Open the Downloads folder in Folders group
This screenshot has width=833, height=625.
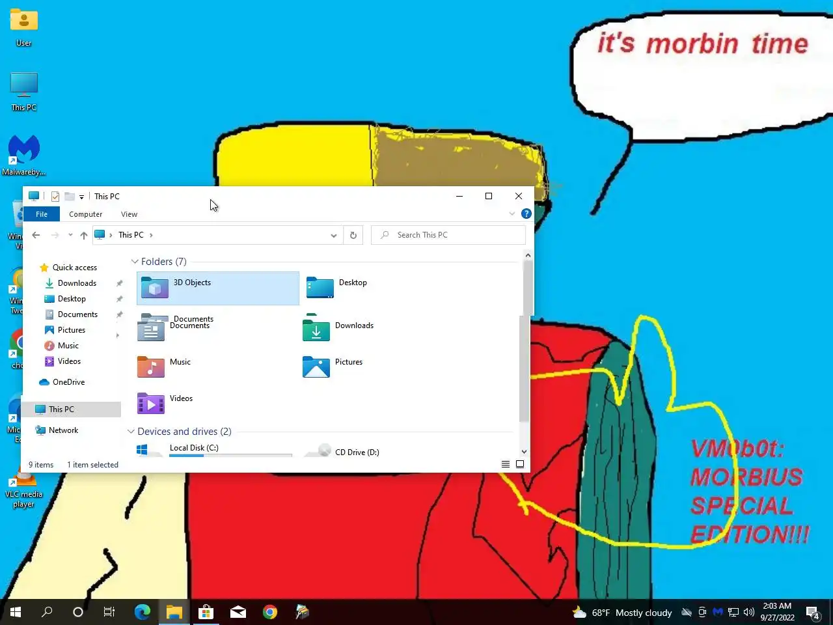tap(338, 329)
